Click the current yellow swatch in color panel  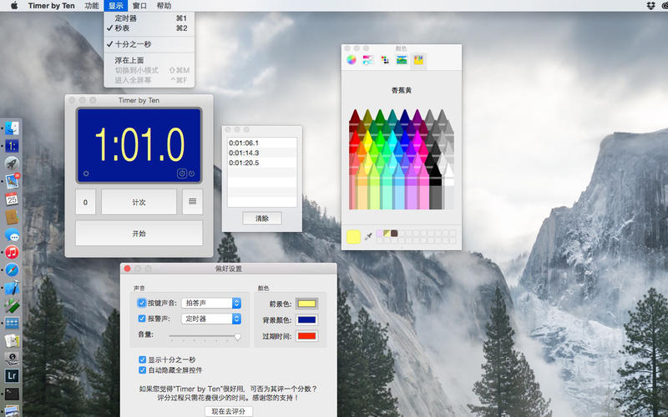pos(353,237)
